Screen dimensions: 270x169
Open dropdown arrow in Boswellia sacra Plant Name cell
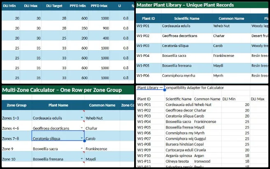(x=81, y=148)
